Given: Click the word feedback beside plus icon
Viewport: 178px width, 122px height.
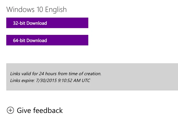Looking at the screenshot, I should (x=48, y=110).
